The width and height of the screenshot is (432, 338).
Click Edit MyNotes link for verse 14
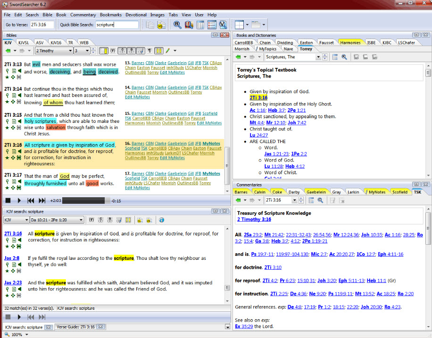tap(137, 97)
